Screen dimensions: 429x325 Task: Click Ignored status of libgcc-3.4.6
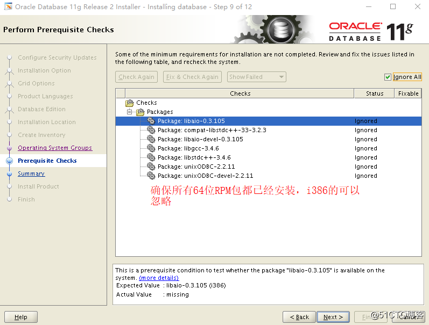pyautogui.click(x=366, y=148)
